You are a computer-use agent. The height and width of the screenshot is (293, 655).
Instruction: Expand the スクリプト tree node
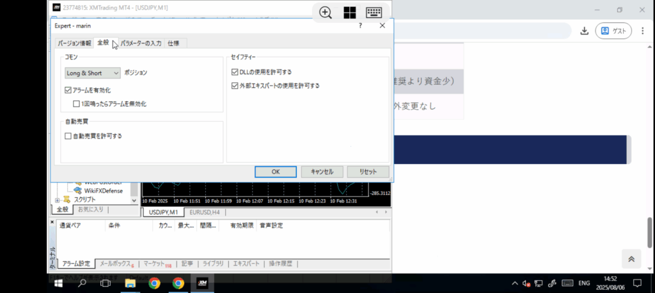pyautogui.click(x=58, y=200)
